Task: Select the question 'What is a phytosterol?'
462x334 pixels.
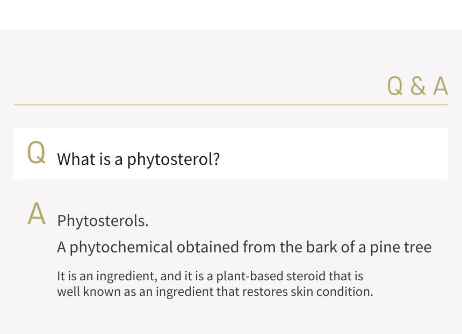Action: pos(138,159)
